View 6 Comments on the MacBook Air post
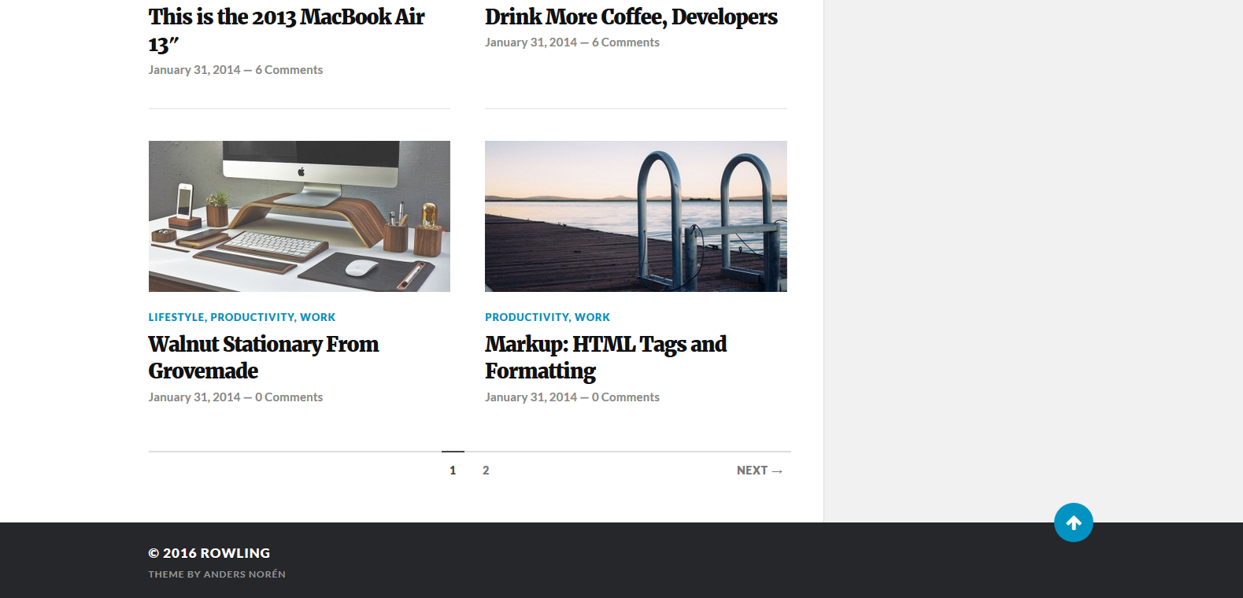 289,70
